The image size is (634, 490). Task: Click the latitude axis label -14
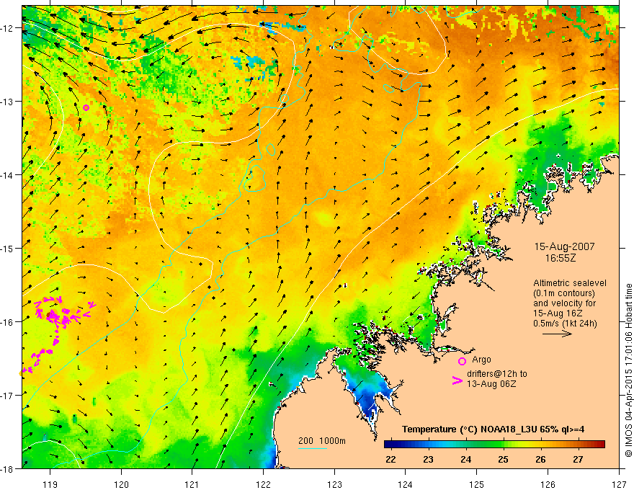coord(7,175)
